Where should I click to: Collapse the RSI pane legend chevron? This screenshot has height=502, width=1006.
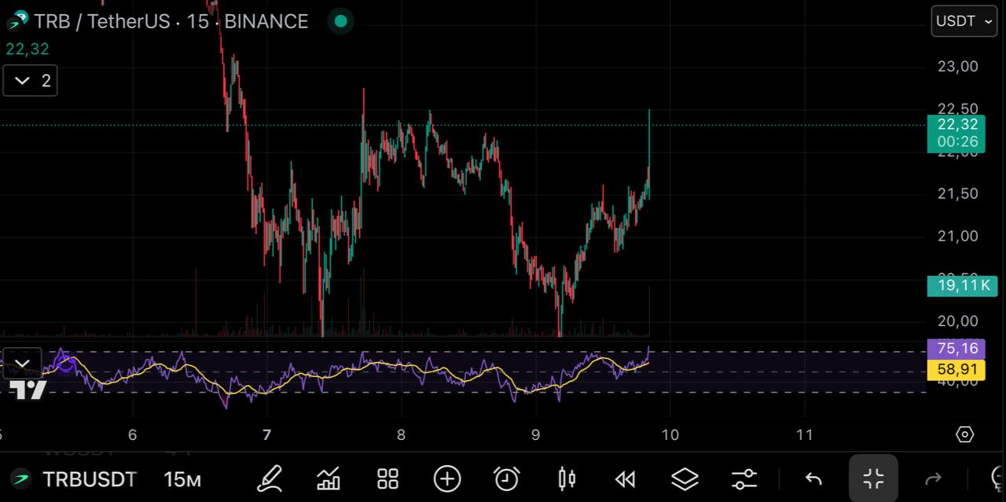22,363
